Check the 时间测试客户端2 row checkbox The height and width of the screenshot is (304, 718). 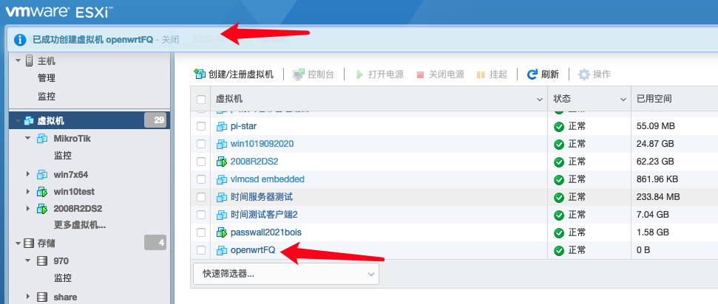click(201, 215)
